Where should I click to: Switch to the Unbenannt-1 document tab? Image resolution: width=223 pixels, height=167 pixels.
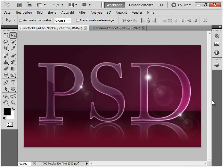(x=115, y=28)
